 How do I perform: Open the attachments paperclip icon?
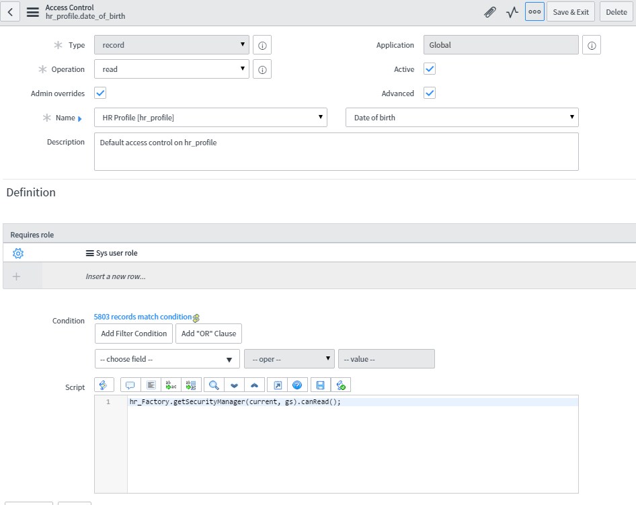coord(490,12)
